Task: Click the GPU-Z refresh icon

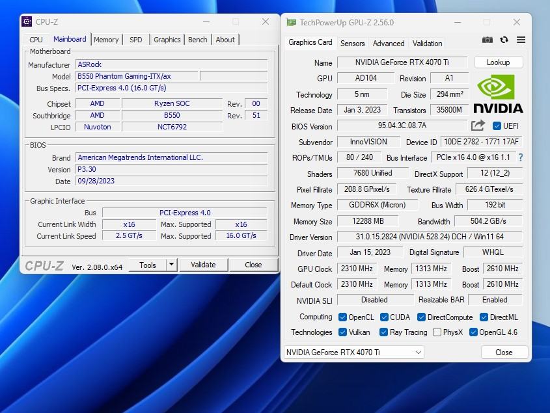Action: 504,40
